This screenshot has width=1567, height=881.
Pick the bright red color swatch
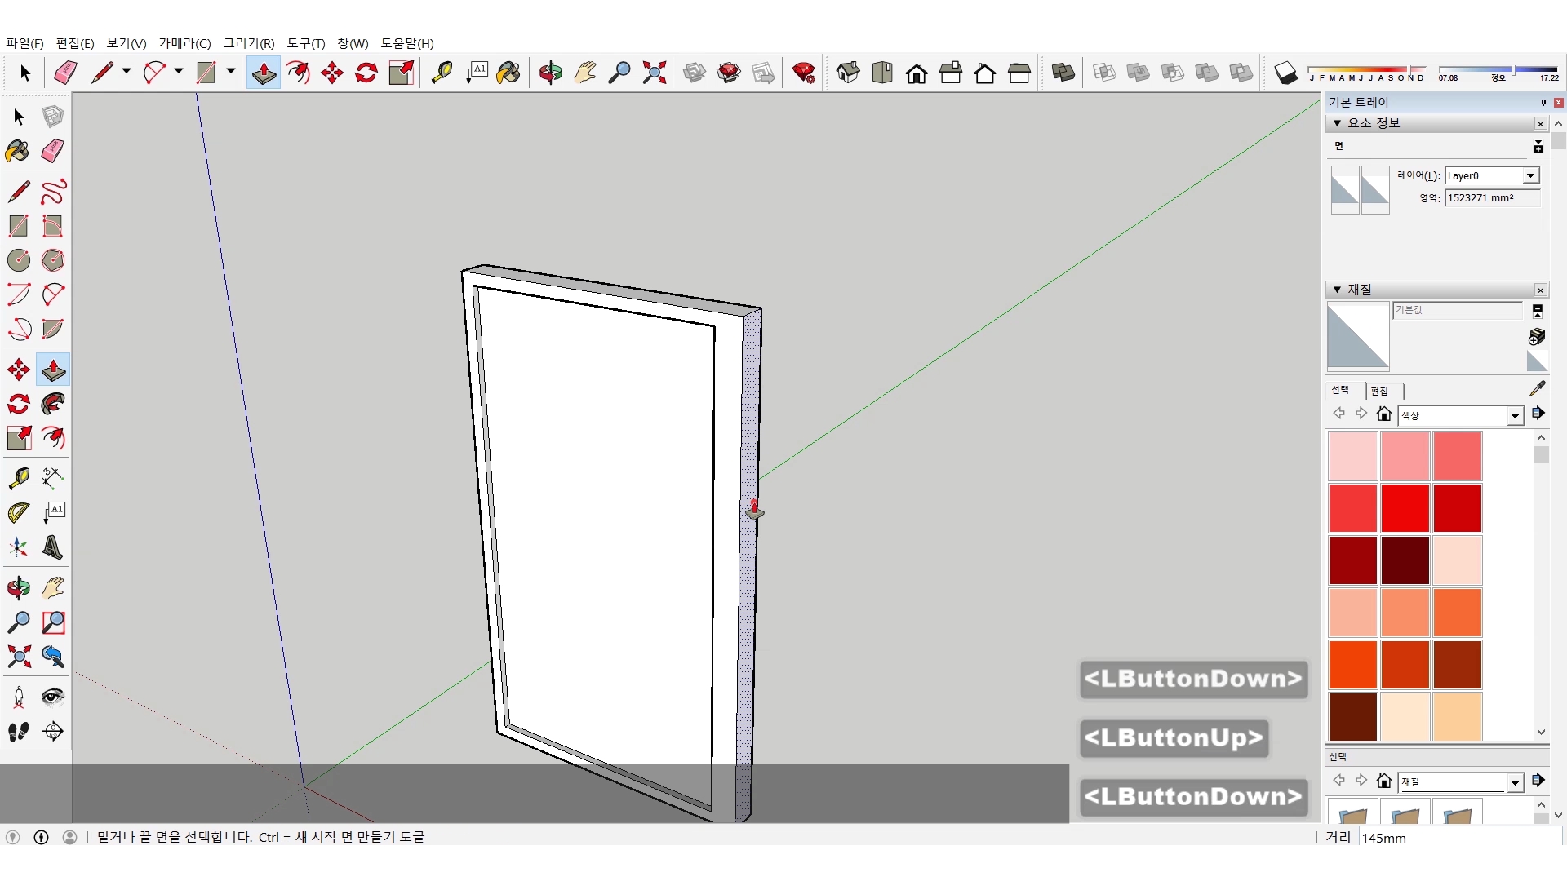click(x=1405, y=507)
